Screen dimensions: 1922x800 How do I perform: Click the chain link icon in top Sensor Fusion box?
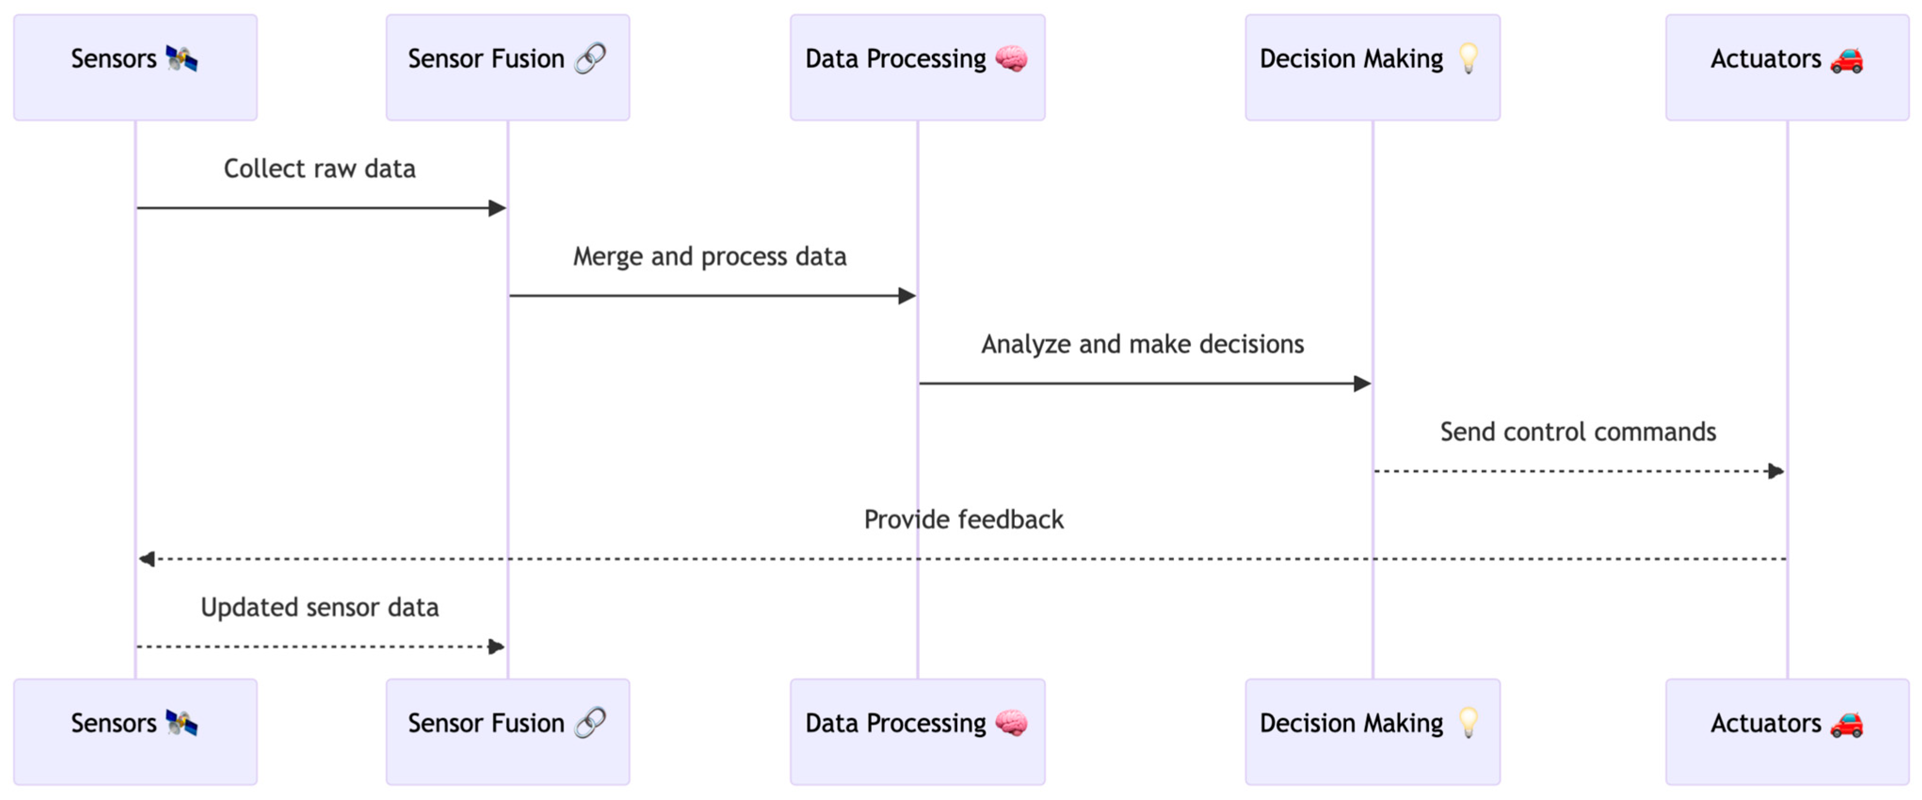590,58
